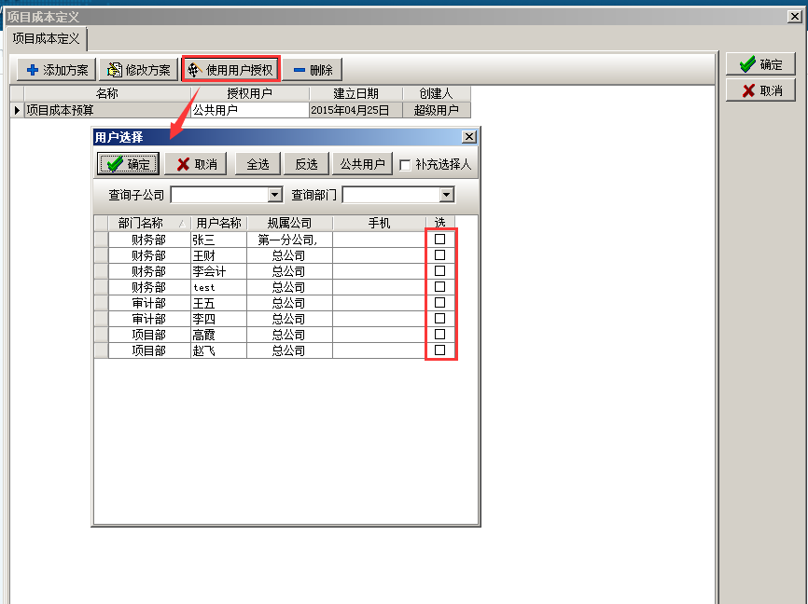Click the Modify Scheme (修改方案) icon

[115, 70]
